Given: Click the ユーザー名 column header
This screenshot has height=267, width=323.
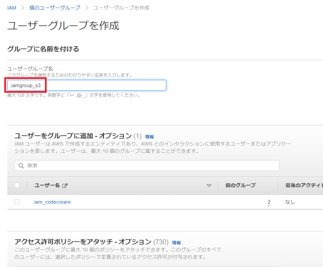Looking at the screenshot, I should 47,185.
